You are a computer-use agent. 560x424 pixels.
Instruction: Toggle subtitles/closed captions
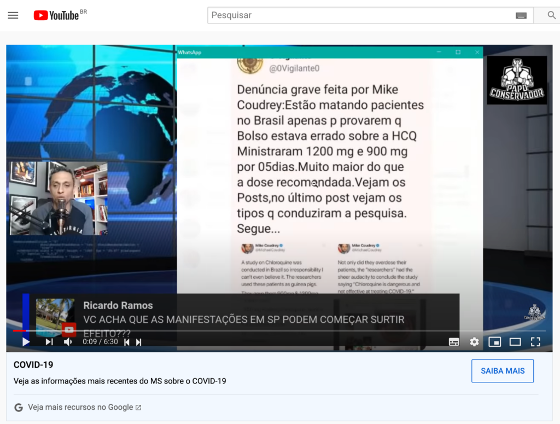[454, 342]
